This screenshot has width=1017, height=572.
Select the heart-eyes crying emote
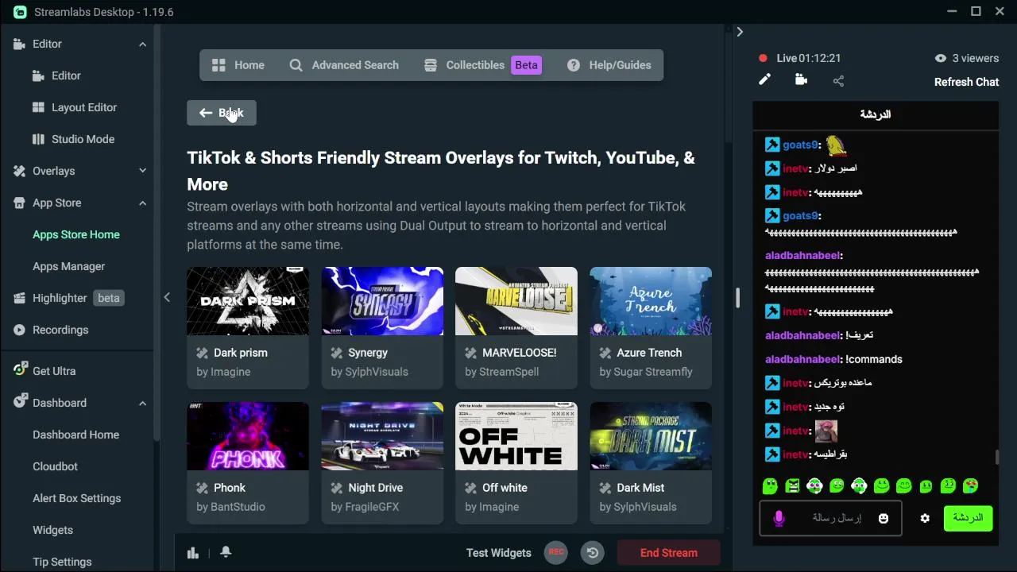pyautogui.click(x=970, y=485)
